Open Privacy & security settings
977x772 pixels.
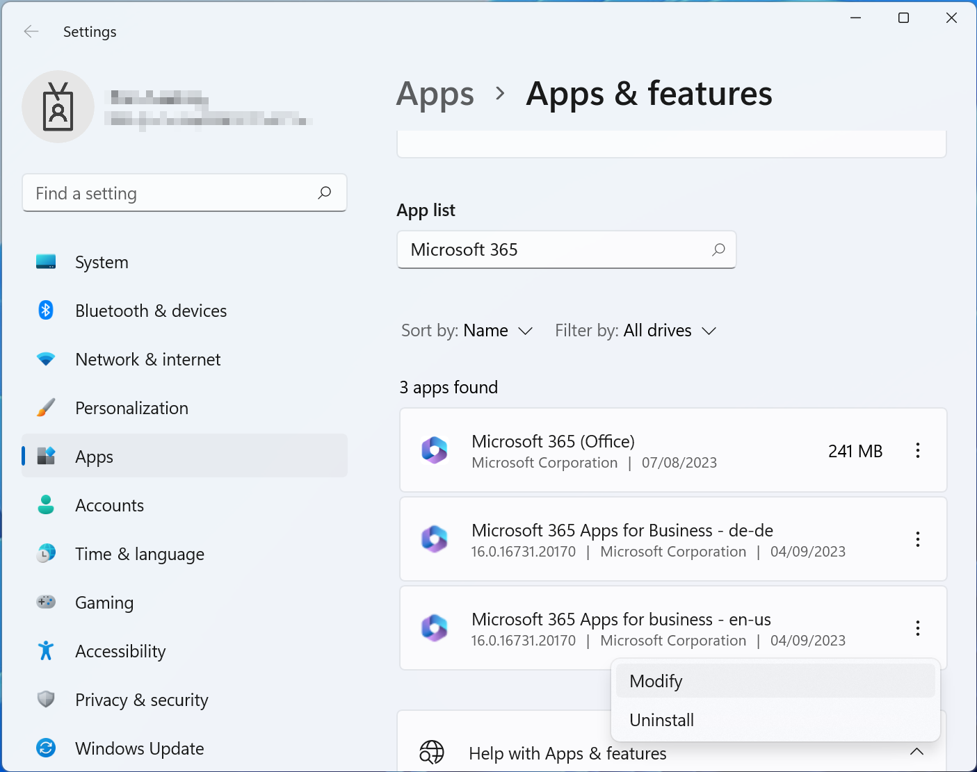coord(184,700)
